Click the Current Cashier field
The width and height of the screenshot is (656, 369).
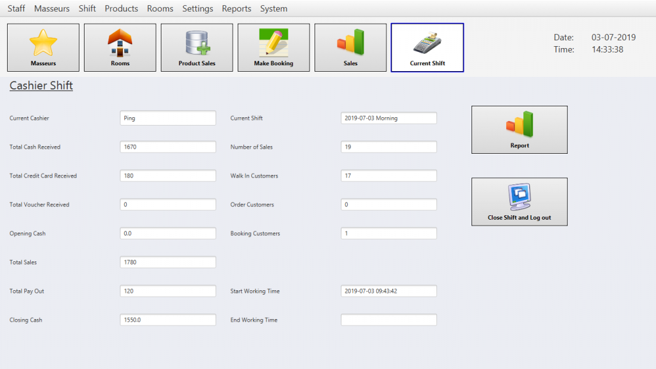pyautogui.click(x=168, y=118)
